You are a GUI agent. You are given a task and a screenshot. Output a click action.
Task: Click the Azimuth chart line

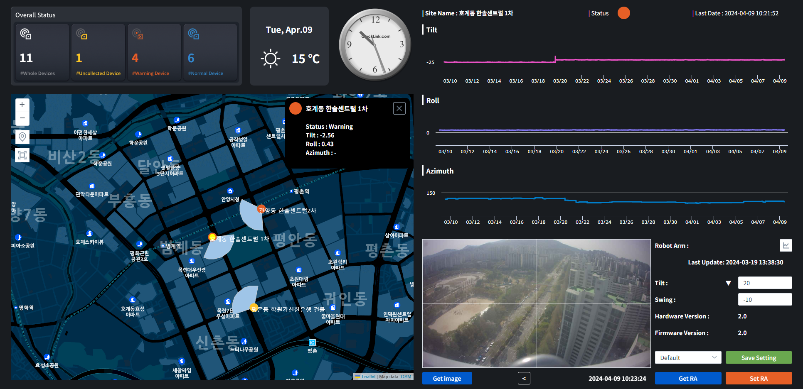[614, 201]
